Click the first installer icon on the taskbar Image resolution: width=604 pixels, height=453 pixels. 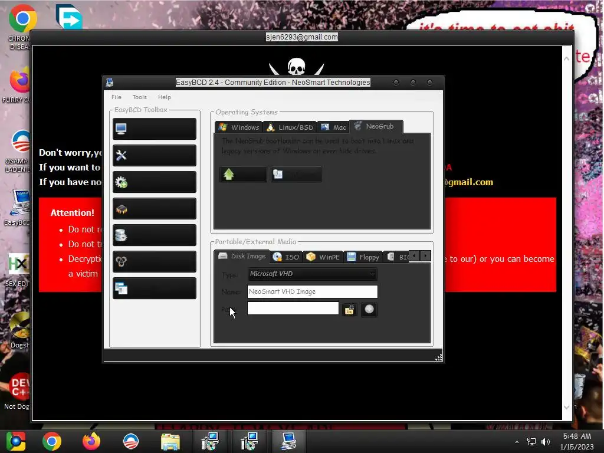point(211,441)
